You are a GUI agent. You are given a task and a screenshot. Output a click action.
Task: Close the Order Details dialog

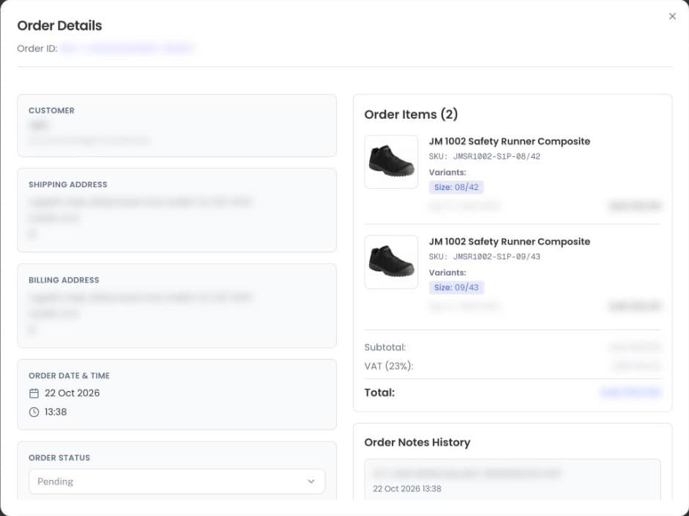pos(672,16)
